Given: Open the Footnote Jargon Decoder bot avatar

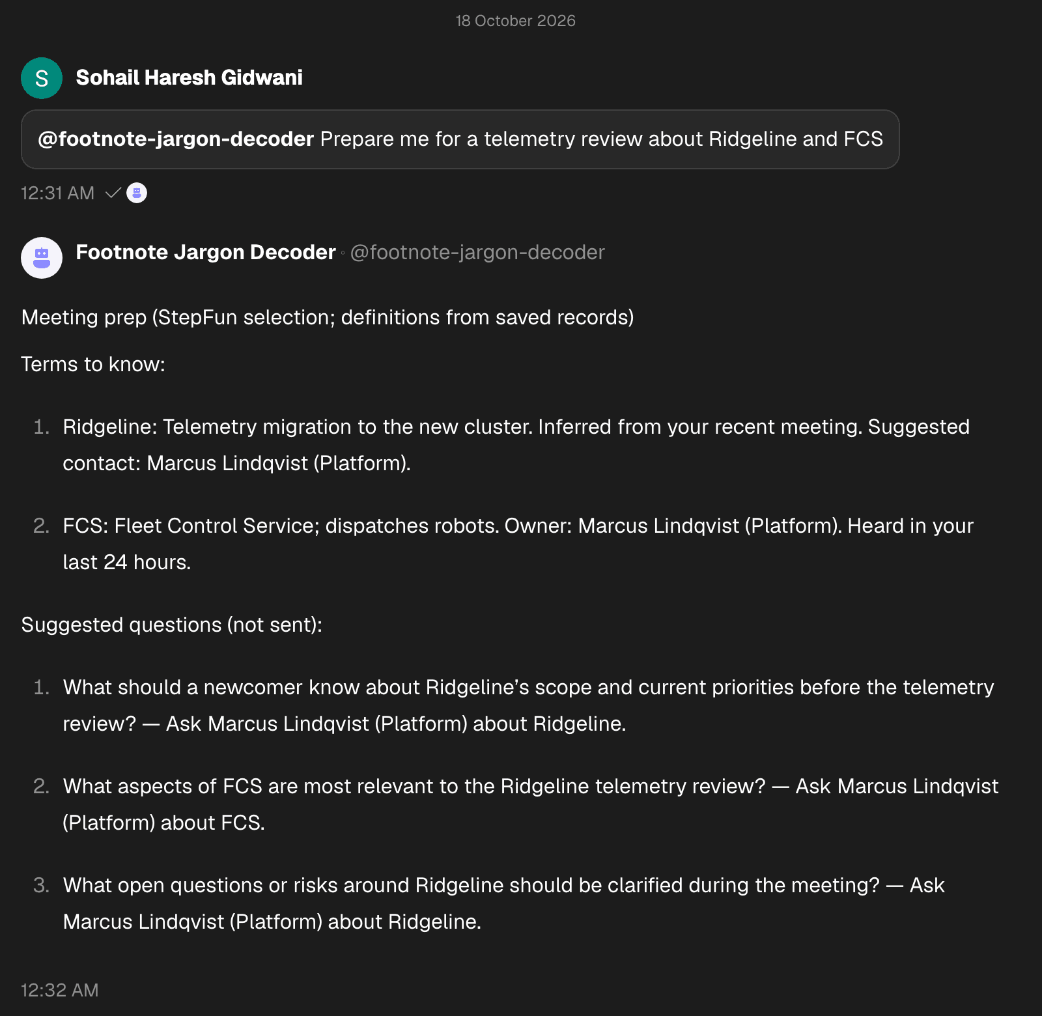Looking at the screenshot, I should tap(42, 258).
